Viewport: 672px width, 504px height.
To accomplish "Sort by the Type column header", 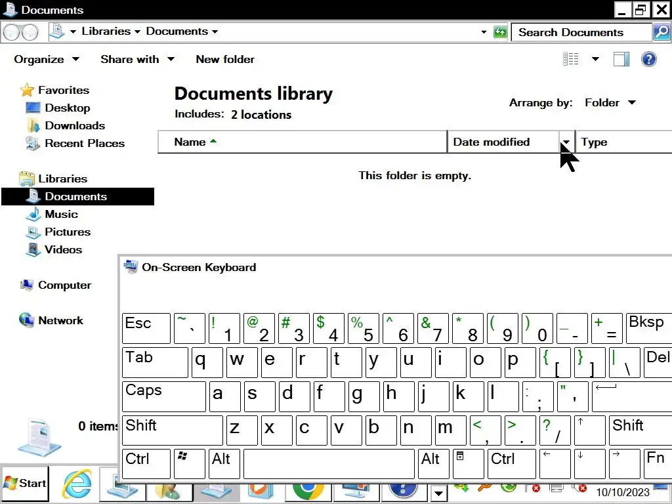I will click(x=623, y=142).
